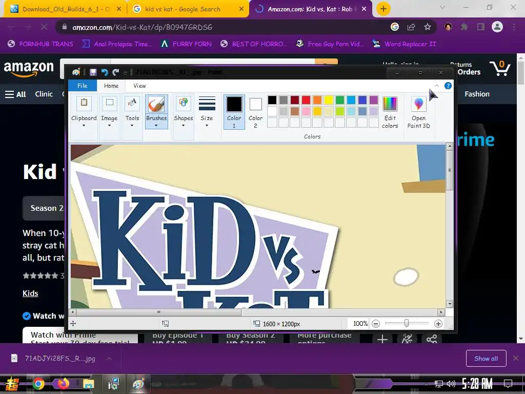Expand the Clipboard dropdown arrow
Image resolution: width=525 pixels, height=394 pixels.
point(84,126)
